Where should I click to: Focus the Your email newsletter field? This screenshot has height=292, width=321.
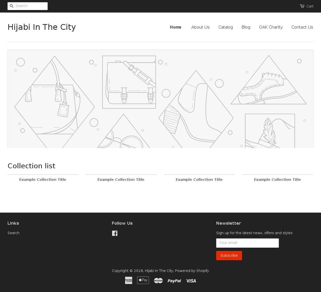click(x=247, y=243)
